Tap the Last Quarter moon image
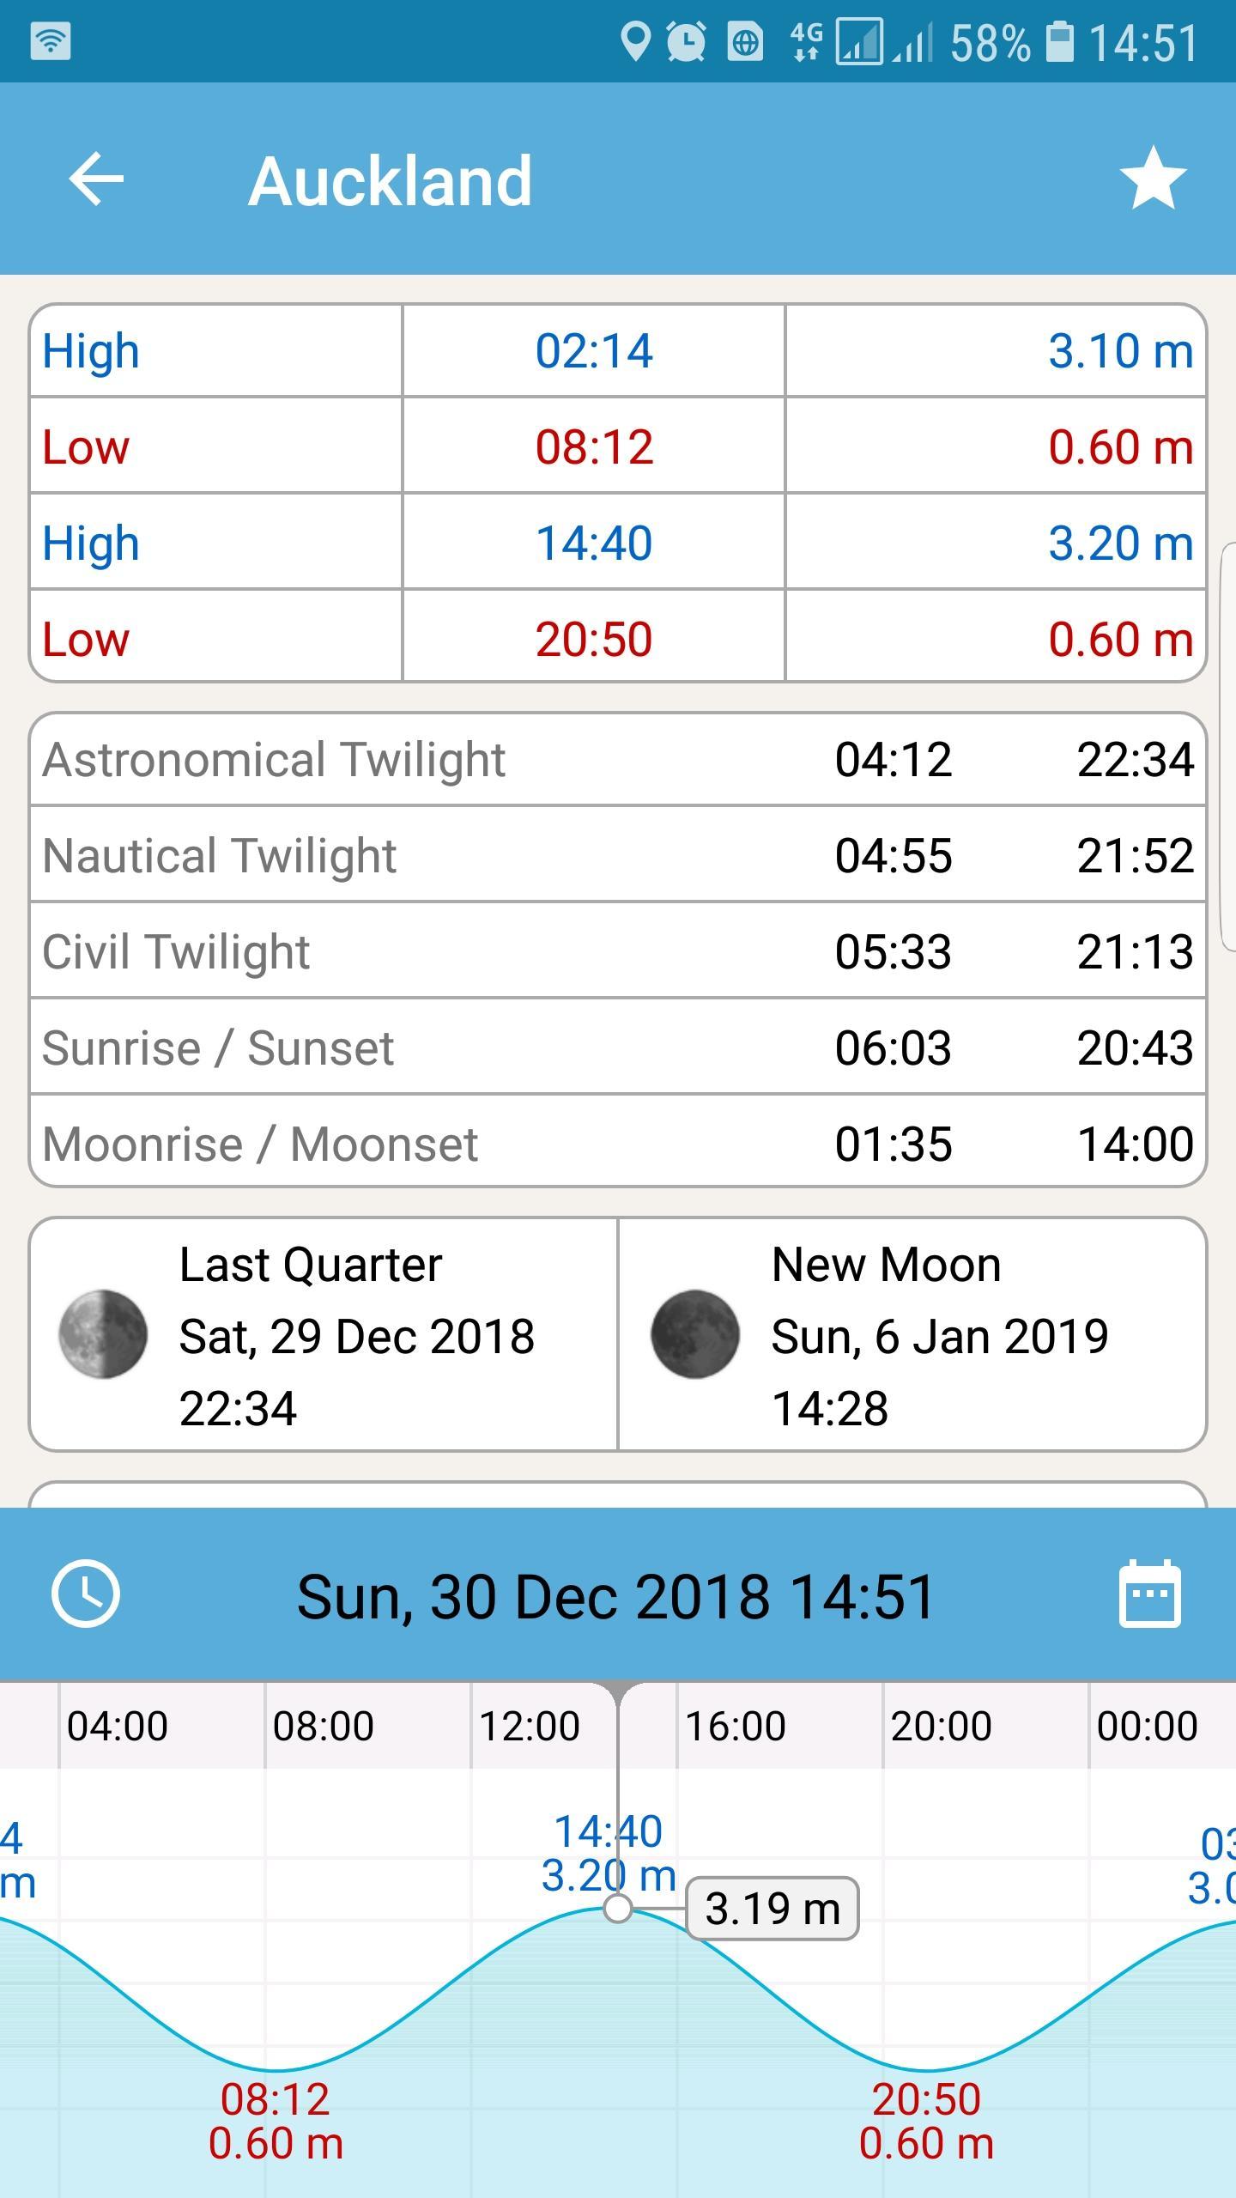1236x2198 pixels. (x=103, y=1334)
